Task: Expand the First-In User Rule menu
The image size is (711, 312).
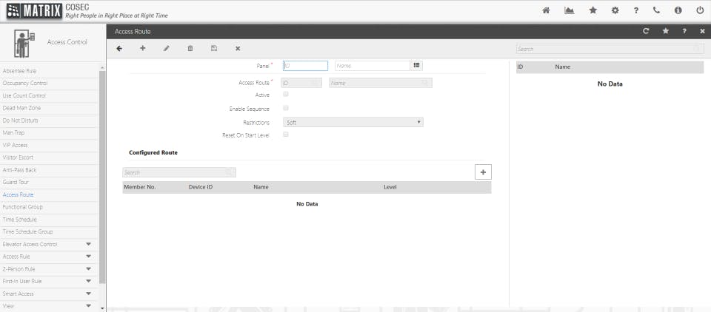Action: click(88, 281)
